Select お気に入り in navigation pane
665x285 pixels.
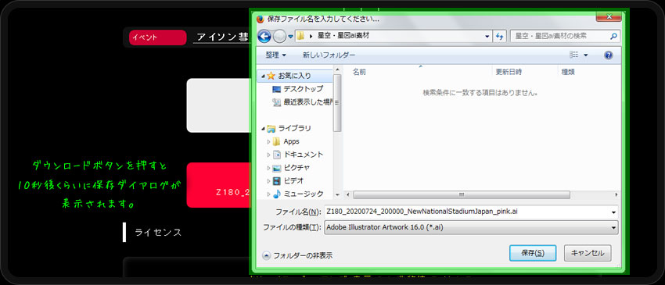click(294, 76)
